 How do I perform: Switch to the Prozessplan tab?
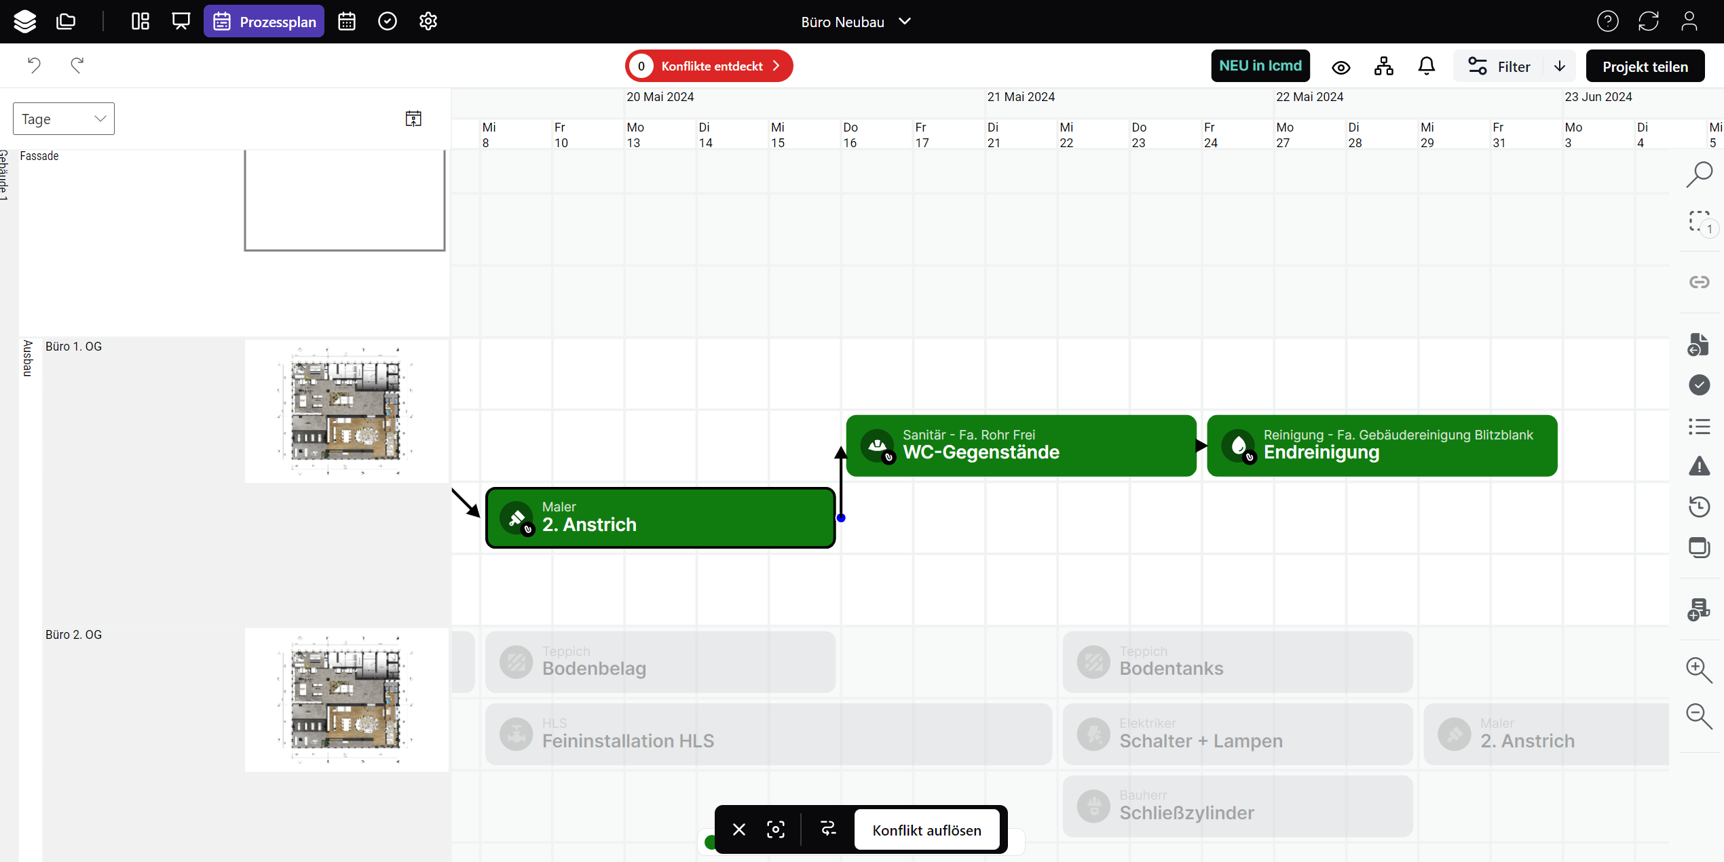coord(264,22)
